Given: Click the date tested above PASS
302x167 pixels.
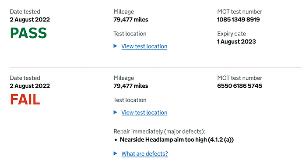Looking at the screenshot, I should click(30, 20).
